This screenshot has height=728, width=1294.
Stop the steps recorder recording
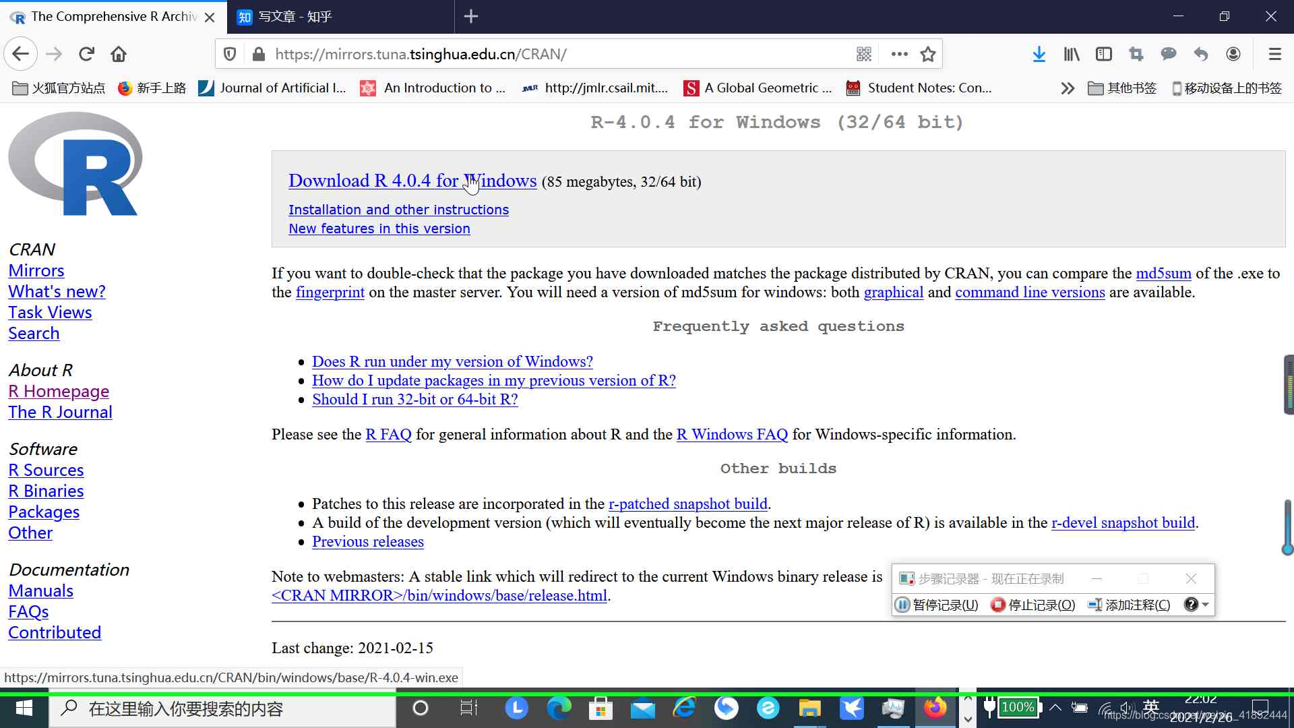point(1033,605)
